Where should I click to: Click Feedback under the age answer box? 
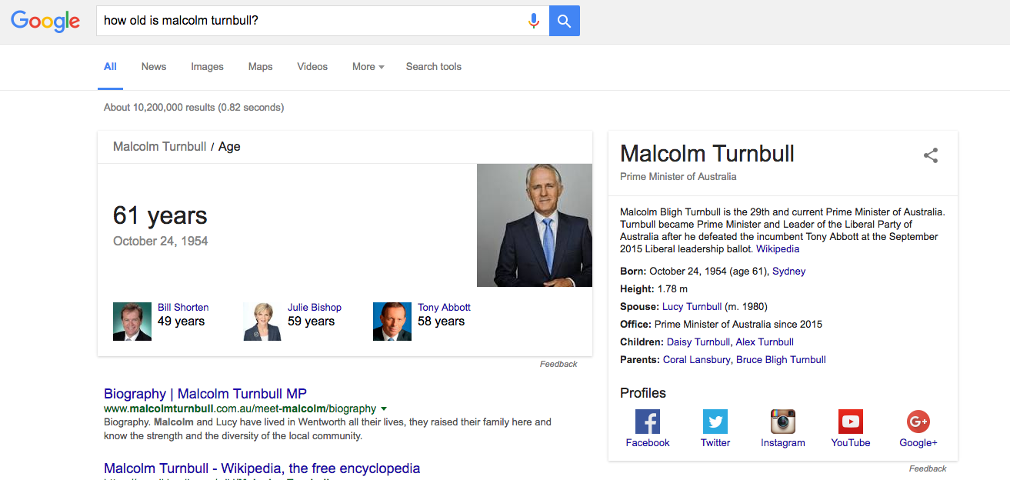point(558,365)
